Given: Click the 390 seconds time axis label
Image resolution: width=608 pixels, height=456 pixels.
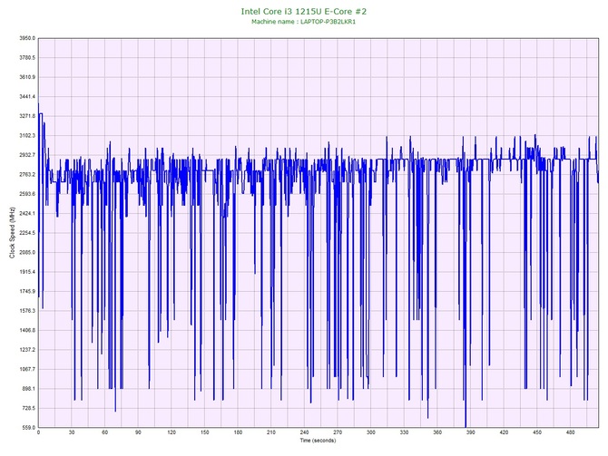Looking at the screenshot, I should 471,432.
